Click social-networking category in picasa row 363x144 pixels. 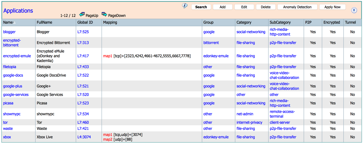coord(251,103)
